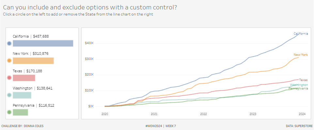Viewport: 314px width, 130px height.
Task: Click the Pennsylvania green bar
Action: point(20,112)
